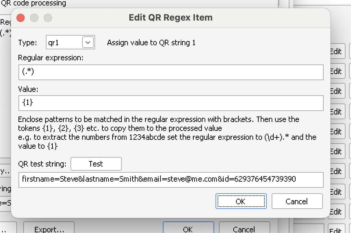This screenshot has width=351, height=233.
Task: Click the Edit QR Regex Item title bar
Action: [x=170, y=17]
